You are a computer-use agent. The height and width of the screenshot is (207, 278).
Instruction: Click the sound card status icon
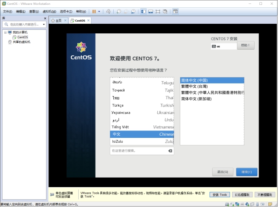247,204
